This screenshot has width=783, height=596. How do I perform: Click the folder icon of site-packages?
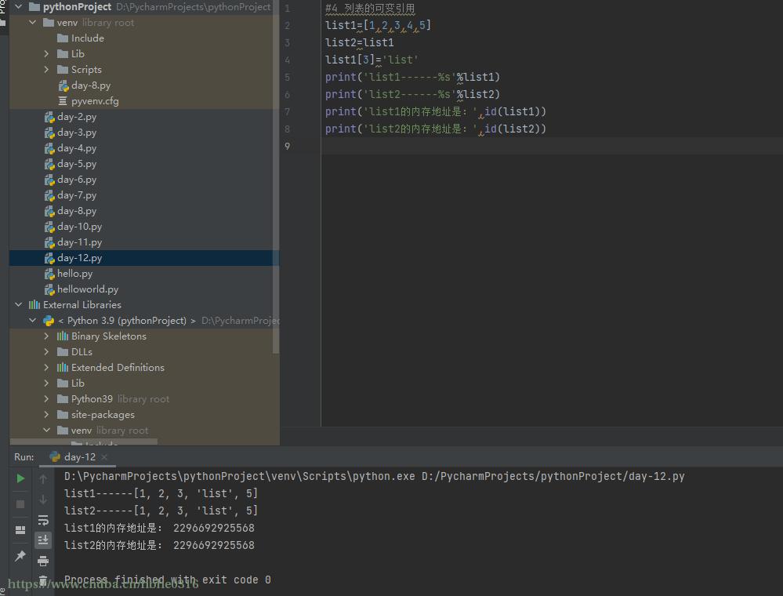tap(63, 415)
